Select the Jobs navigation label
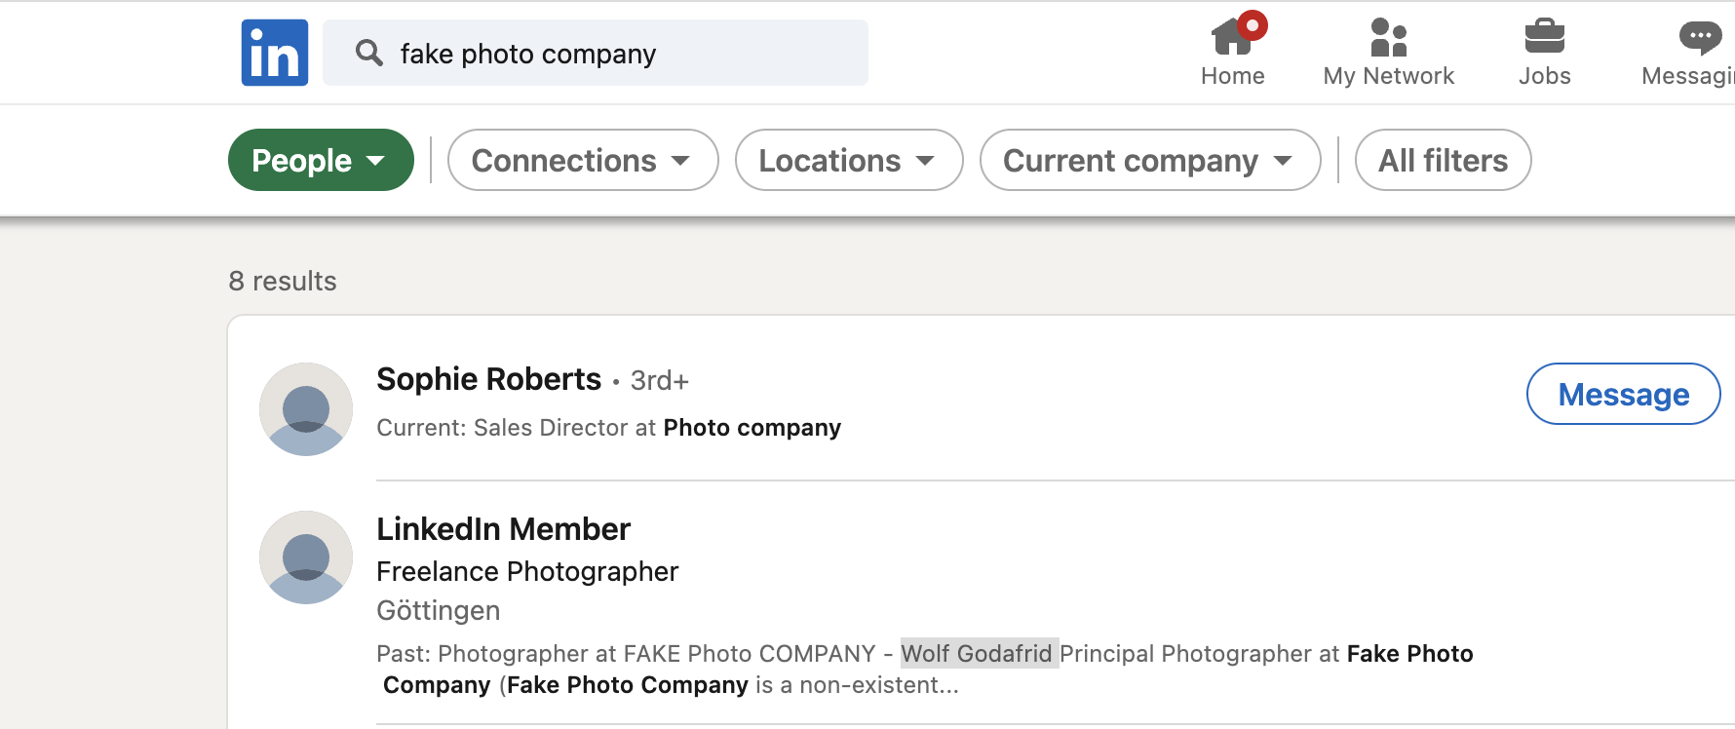 pos(1544,76)
